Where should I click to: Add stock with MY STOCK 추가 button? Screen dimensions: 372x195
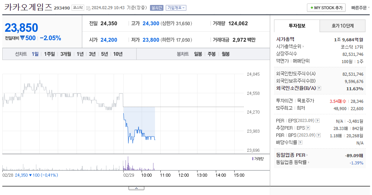tap(326, 8)
